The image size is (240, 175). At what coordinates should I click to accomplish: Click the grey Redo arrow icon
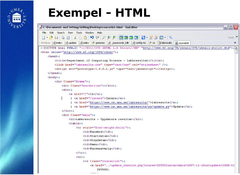click(97, 37)
